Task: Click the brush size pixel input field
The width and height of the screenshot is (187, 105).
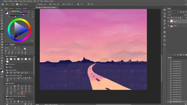Action: pos(20,48)
